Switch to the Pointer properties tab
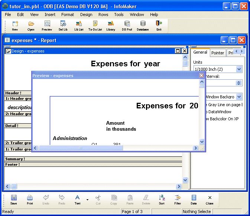Image resolution: width=250 pixels, height=216 pixels. pos(218,53)
